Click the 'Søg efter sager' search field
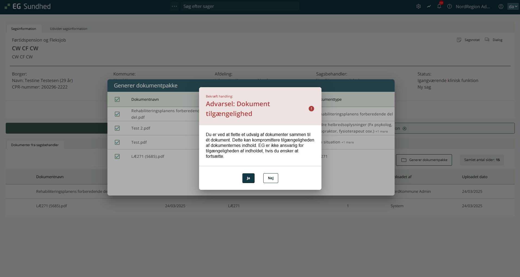 pos(239,6)
